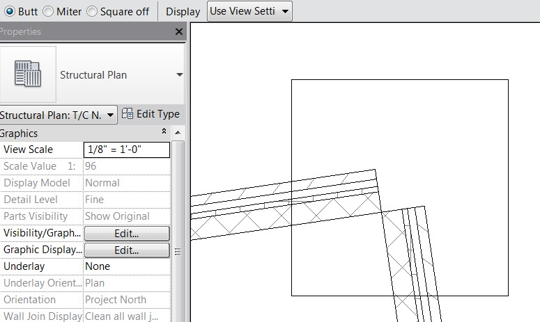540x322 pixels.
Task: Open the Display view settings dropdown
Action: click(249, 11)
